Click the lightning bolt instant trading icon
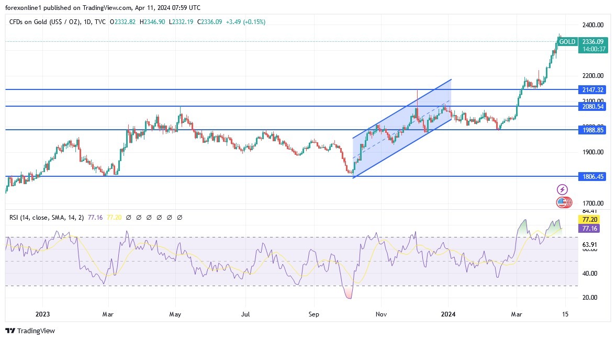 561,189
